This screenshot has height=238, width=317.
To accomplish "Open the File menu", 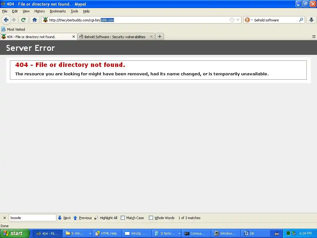I will [x=5, y=11].
